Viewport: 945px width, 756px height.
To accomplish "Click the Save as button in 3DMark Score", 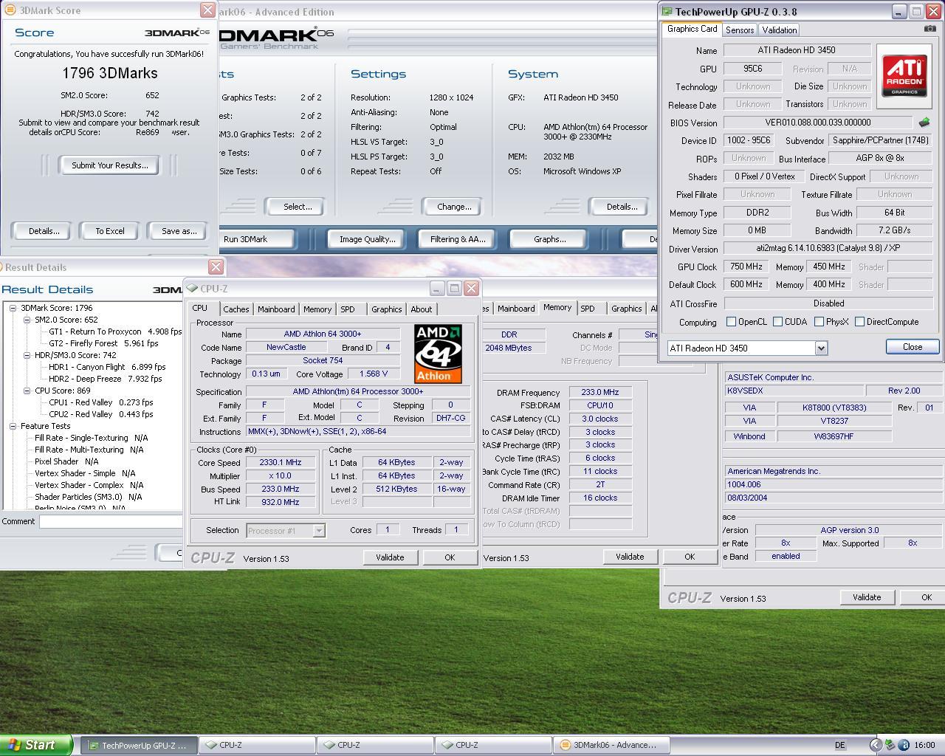I will click(179, 231).
